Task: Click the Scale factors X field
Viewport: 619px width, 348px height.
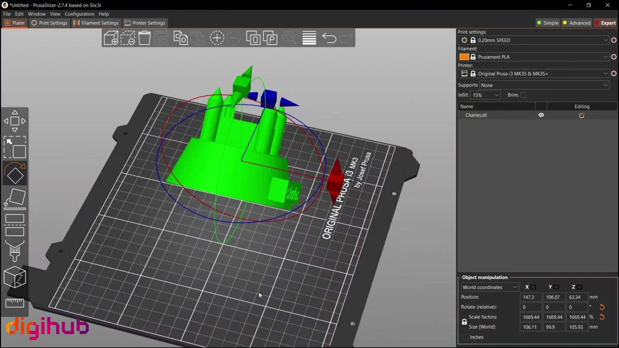Action: pos(531,317)
